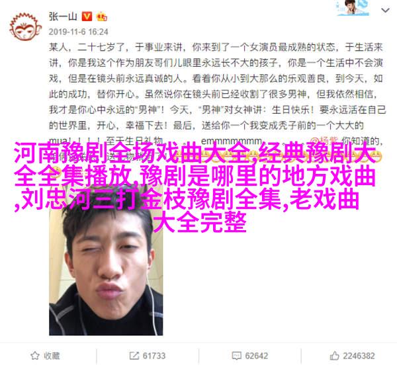Click the 61733 repost count
This screenshot has height=369, width=397.
tap(154, 356)
